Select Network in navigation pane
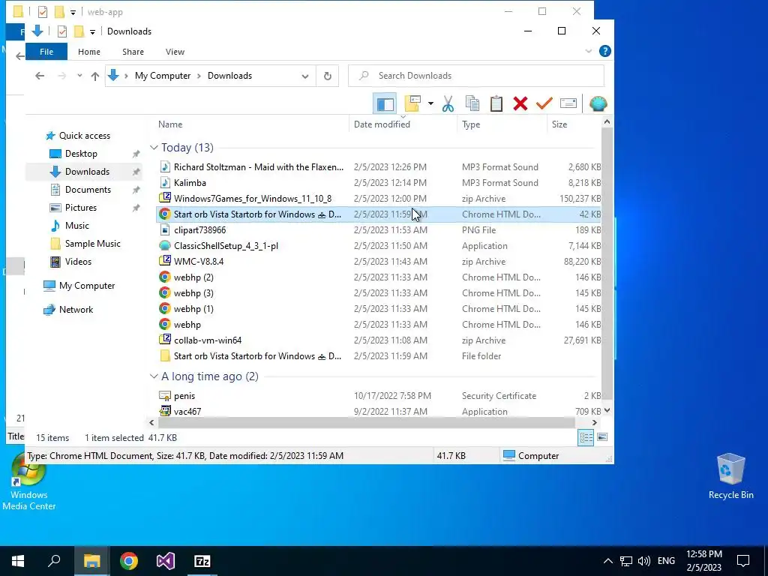Viewport: 768px width, 576px height. [x=76, y=310]
